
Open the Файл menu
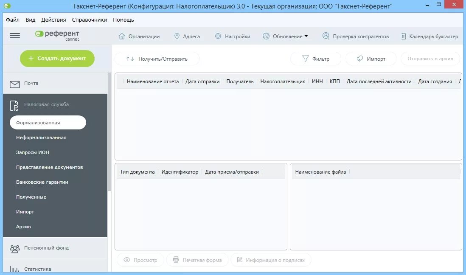coord(13,20)
